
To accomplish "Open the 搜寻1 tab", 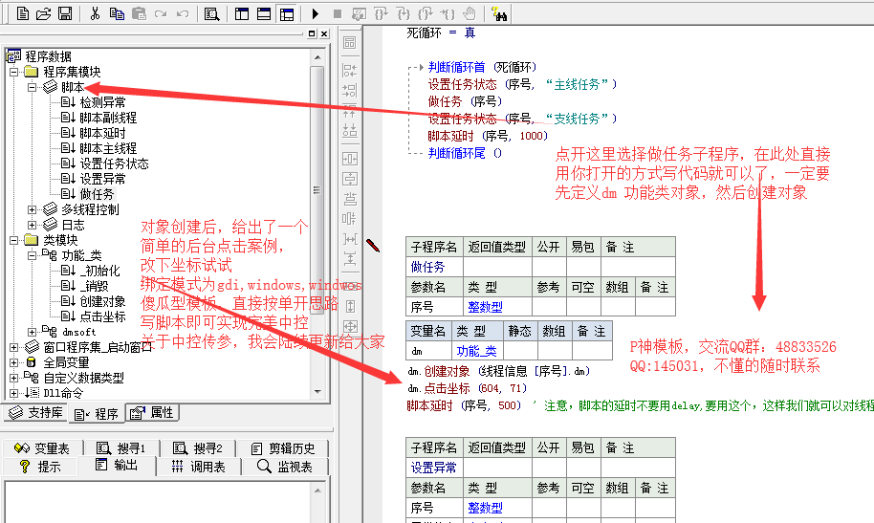I will 120,448.
